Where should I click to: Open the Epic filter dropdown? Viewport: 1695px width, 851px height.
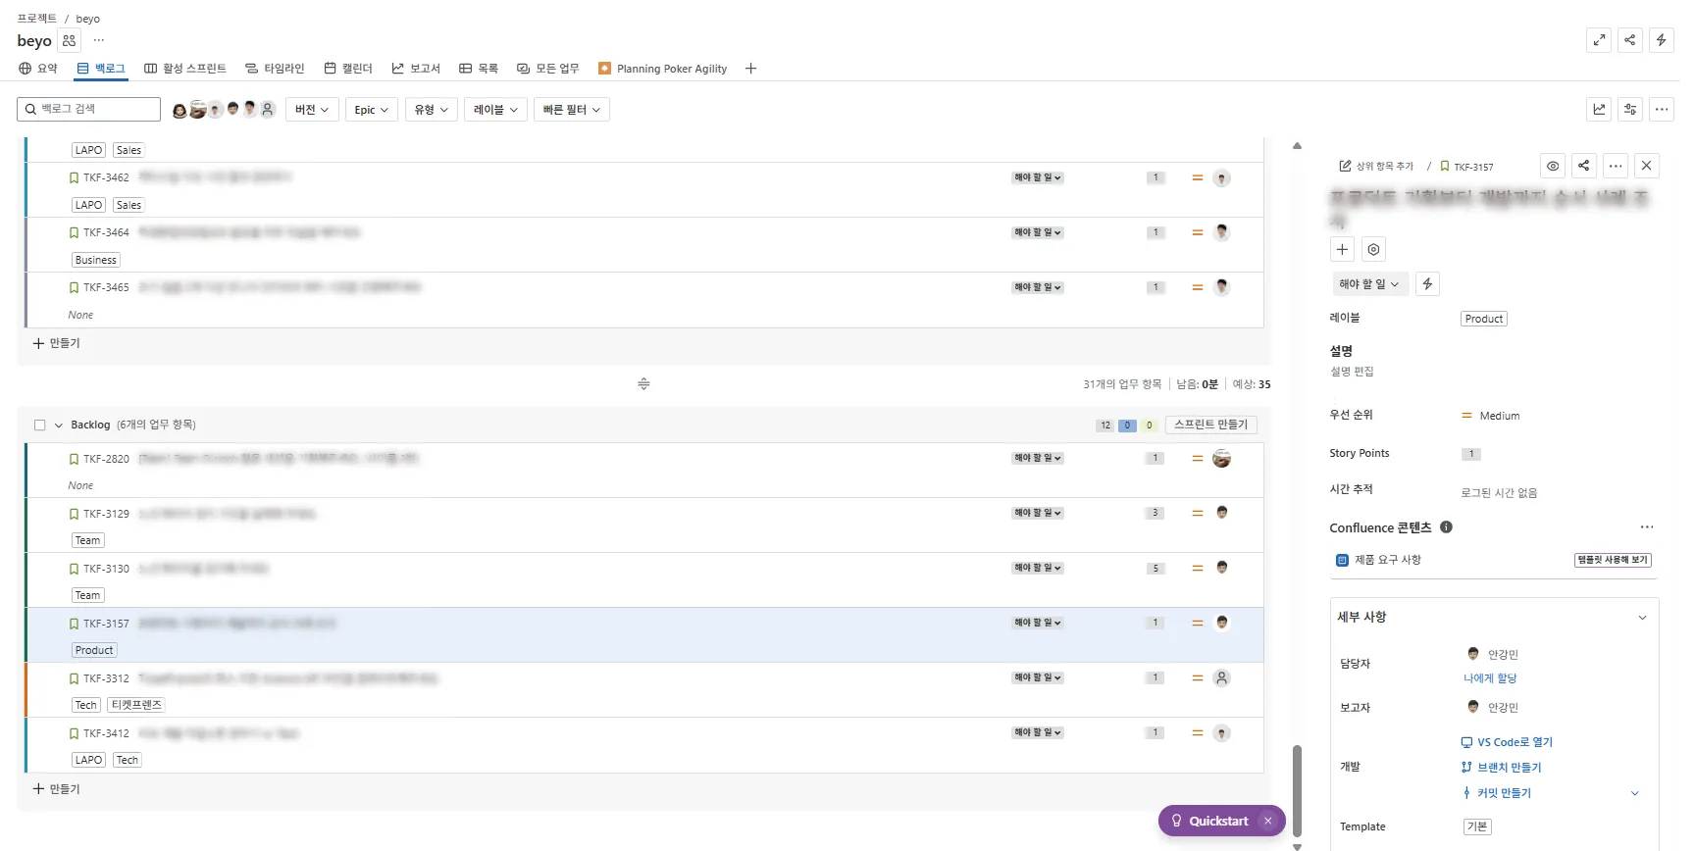click(x=371, y=110)
